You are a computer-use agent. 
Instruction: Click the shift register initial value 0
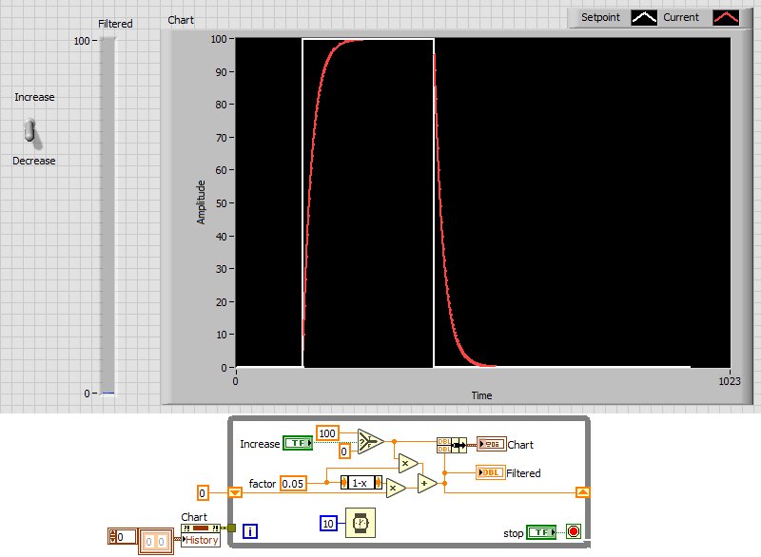pos(203,493)
